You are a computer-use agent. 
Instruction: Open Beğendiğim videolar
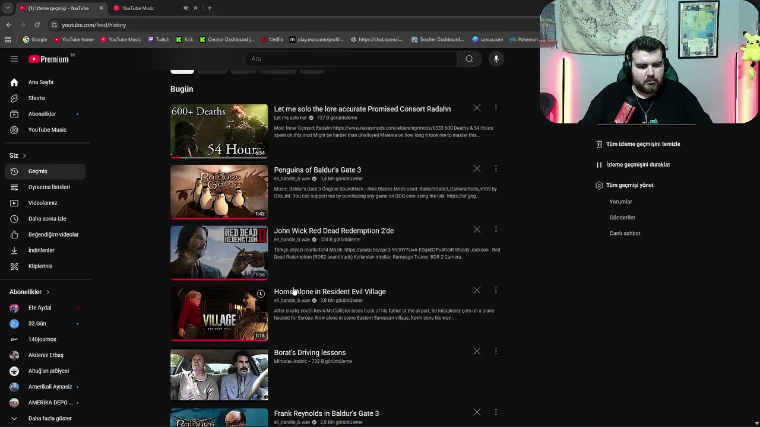(x=45, y=234)
